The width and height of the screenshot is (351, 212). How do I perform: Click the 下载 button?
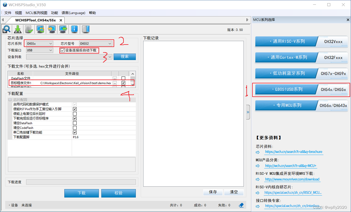[82, 193]
